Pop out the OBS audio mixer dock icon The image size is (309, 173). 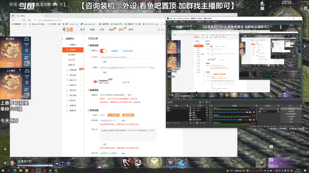coord(256,106)
